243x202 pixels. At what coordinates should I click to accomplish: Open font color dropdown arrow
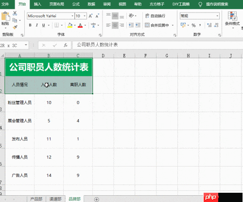tap(85, 25)
